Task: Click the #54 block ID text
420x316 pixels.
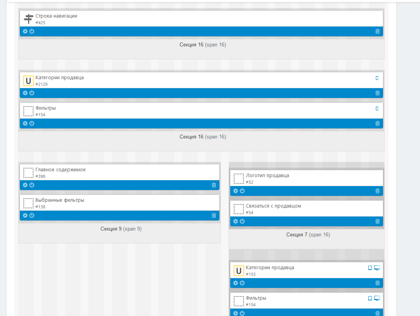Action: 249,213
